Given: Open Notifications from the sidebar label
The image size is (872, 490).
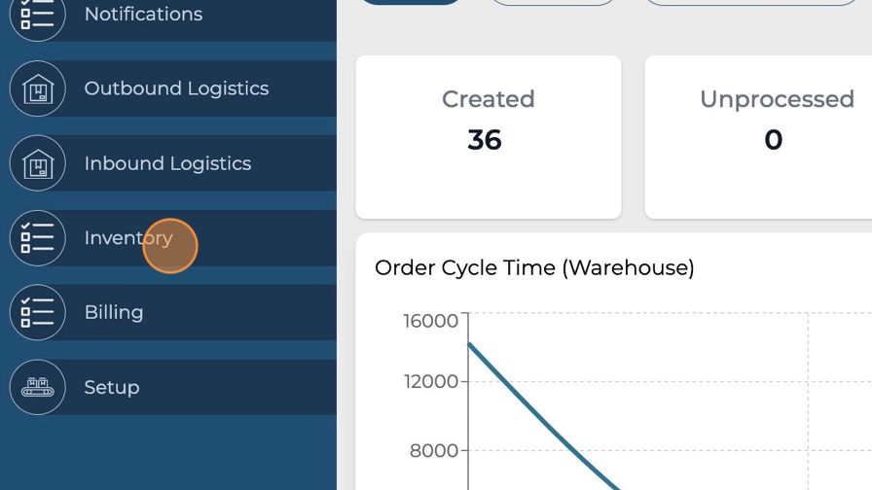Looking at the screenshot, I should click(x=143, y=15).
